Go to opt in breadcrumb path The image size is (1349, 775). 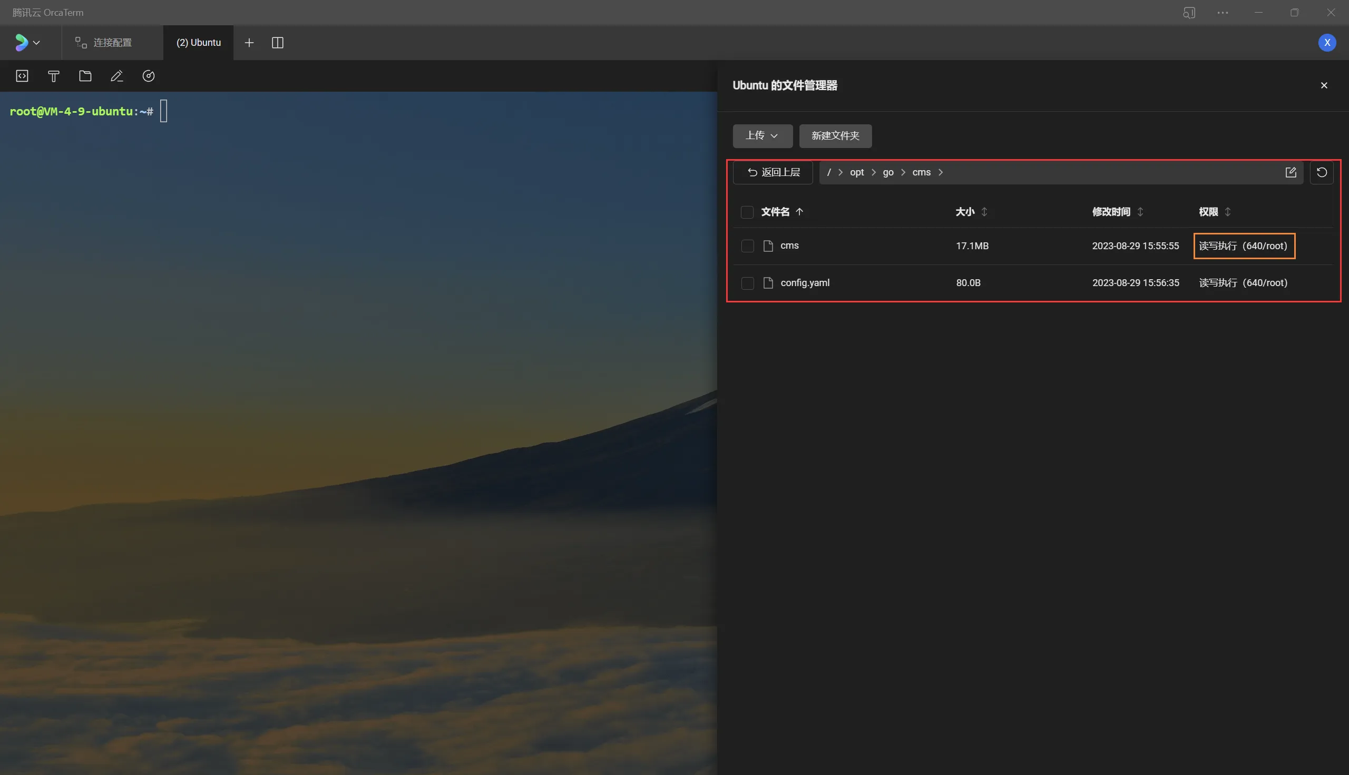point(857,172)
